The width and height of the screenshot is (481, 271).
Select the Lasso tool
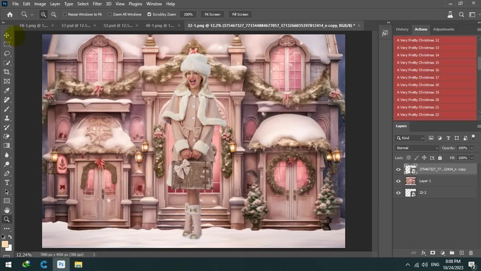[7, 53]
